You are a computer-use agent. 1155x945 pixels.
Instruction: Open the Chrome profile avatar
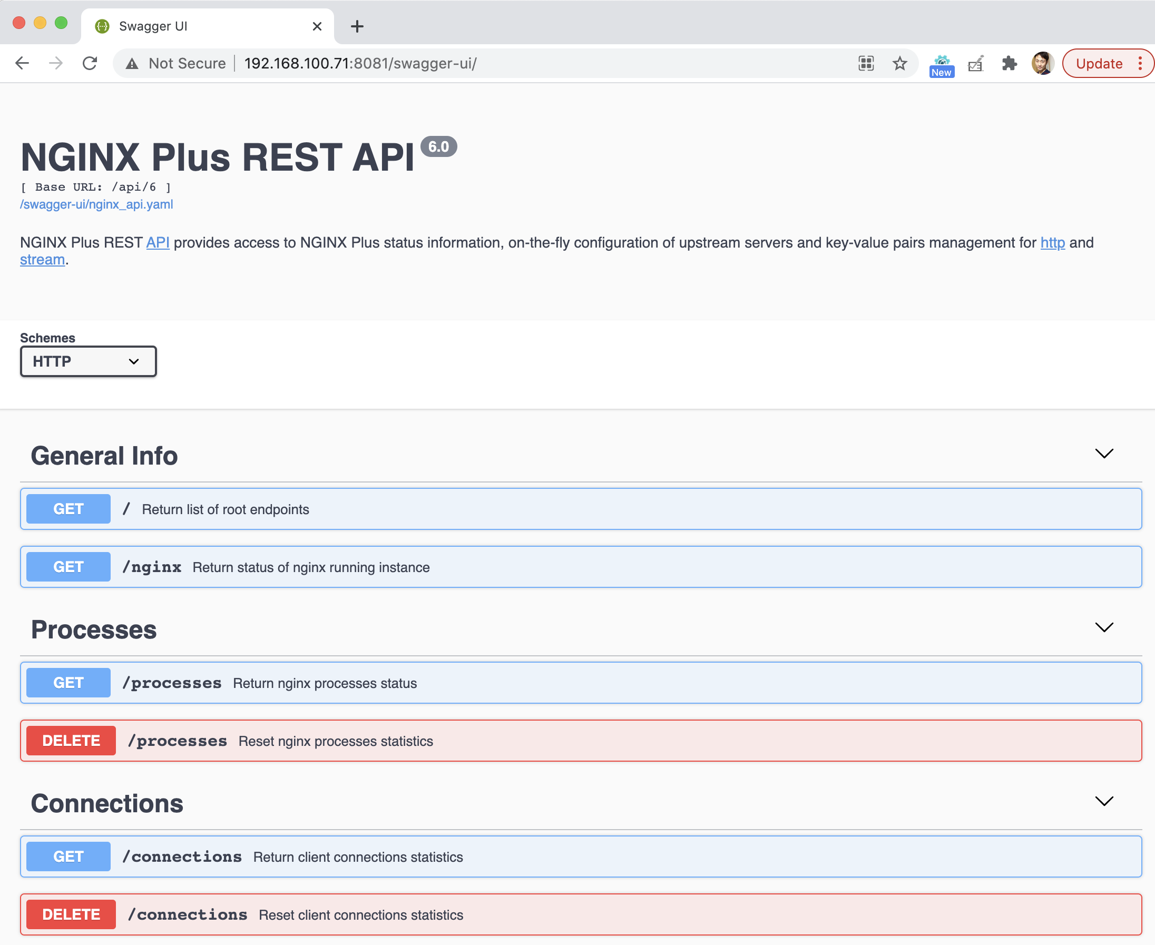(1042, 63)
